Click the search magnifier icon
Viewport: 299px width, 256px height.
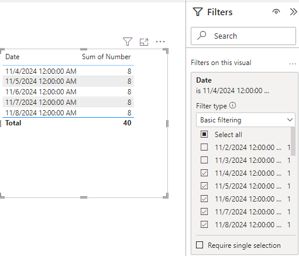tap(201, 36)
